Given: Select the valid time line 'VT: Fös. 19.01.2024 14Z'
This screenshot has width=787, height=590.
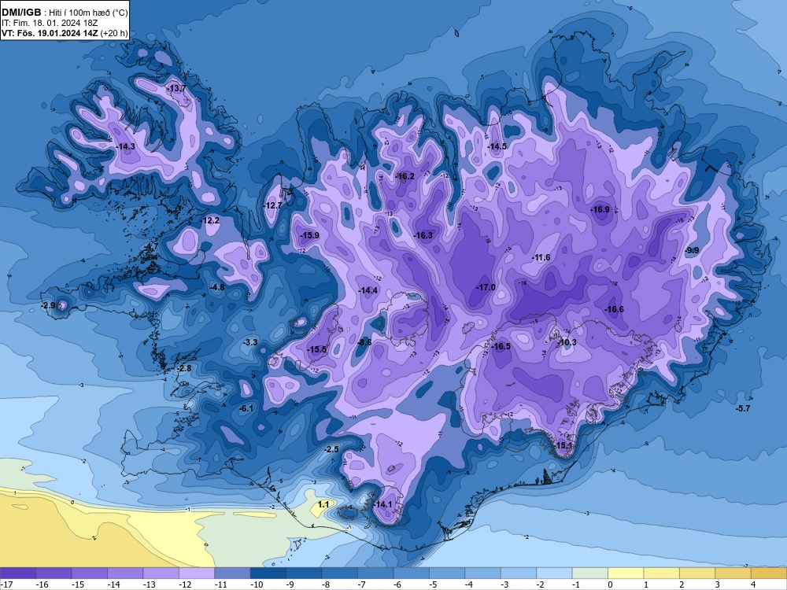Looking at the screenshot, I should 50,34.
